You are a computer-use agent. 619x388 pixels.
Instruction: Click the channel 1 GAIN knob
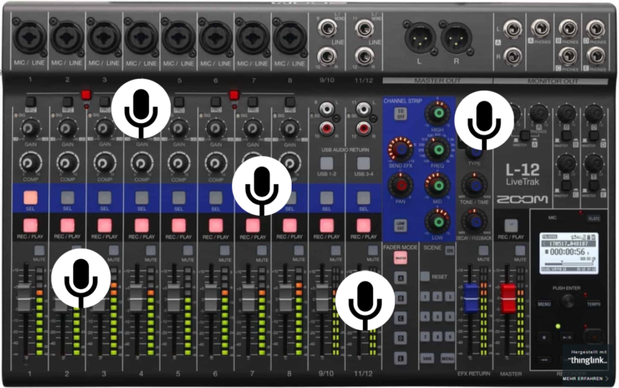(x=29, y=128)
